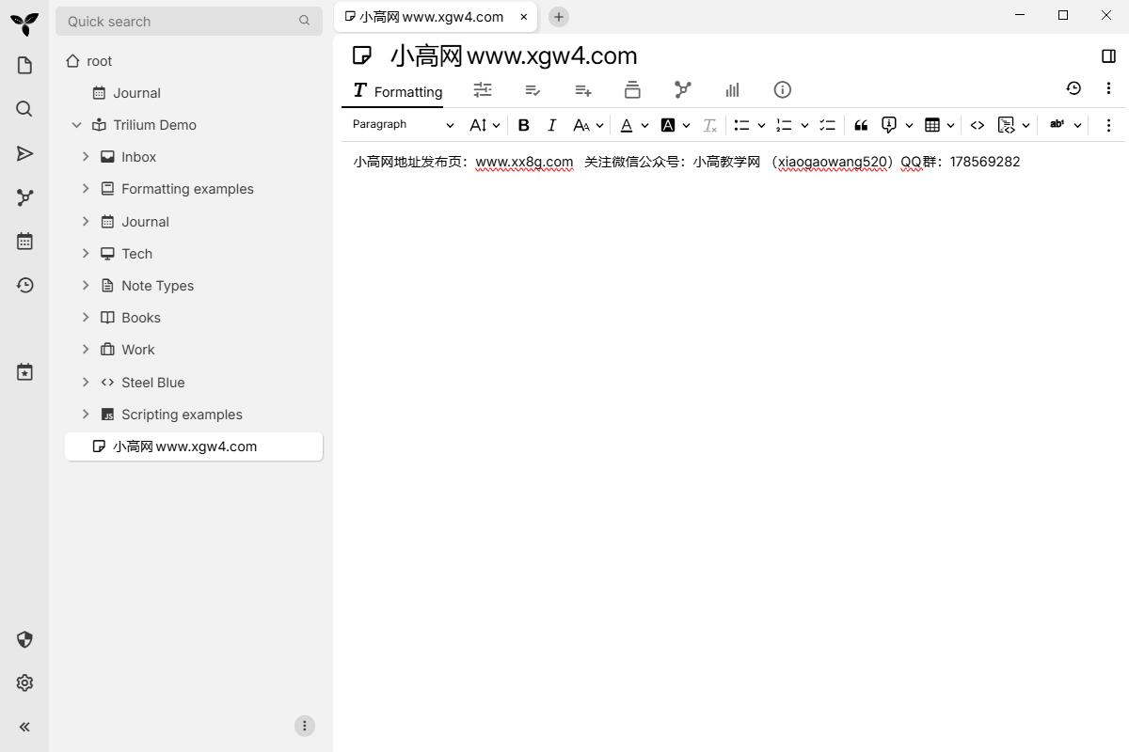The image size is (1129, 752).
Task: Open the Work note in tree
Action: pos(138,350)
